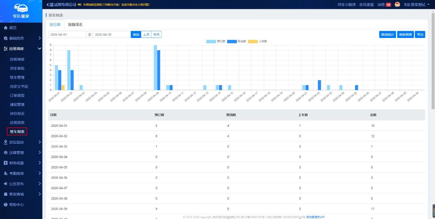This screenshot has height=219, width=435.
Task: Click the speaker announcement icon in header
Action: (x=79, y=5)
